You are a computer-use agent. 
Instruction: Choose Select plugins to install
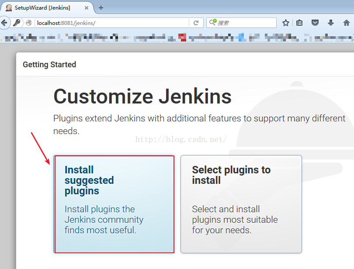(241, 204)
